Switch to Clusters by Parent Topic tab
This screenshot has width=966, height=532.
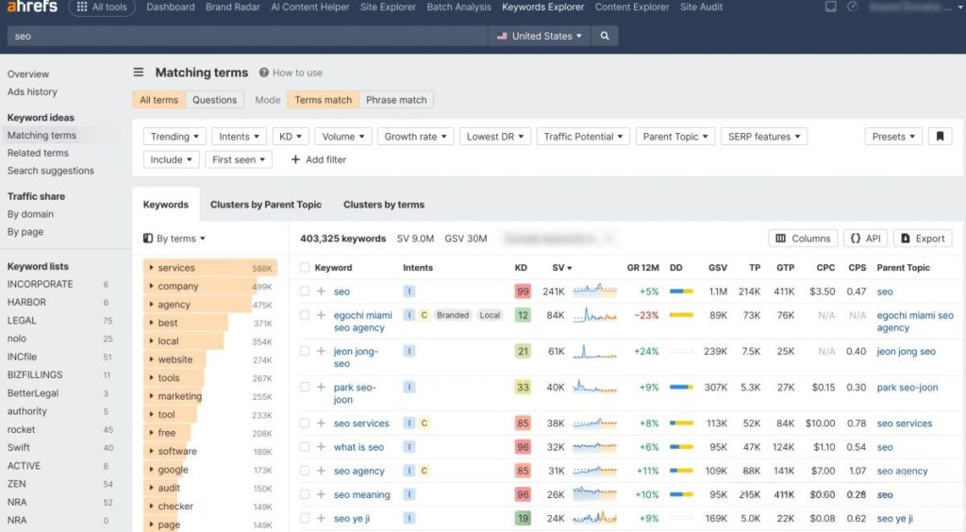tap(265, 205)
